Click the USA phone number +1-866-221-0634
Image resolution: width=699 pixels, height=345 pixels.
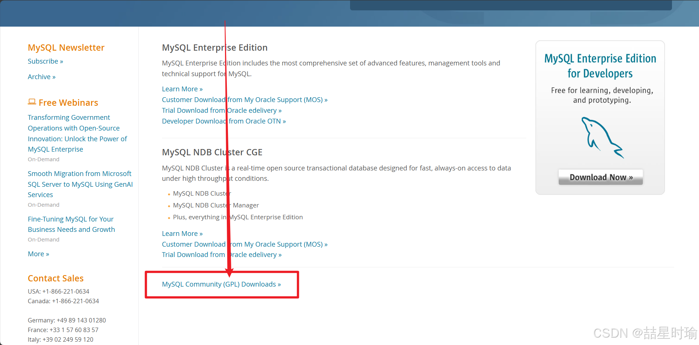(x=66, y=292)
